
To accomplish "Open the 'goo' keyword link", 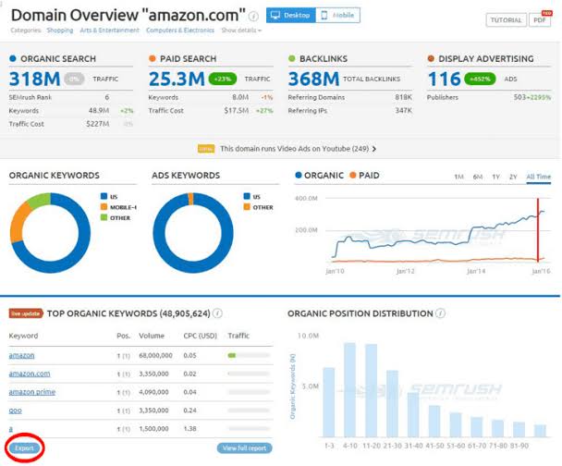I will (15, 411).
